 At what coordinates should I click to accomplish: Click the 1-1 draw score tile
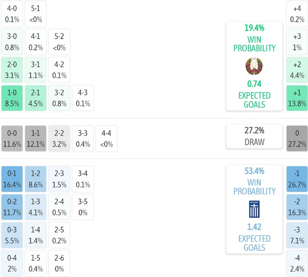[x=36, y=139]
